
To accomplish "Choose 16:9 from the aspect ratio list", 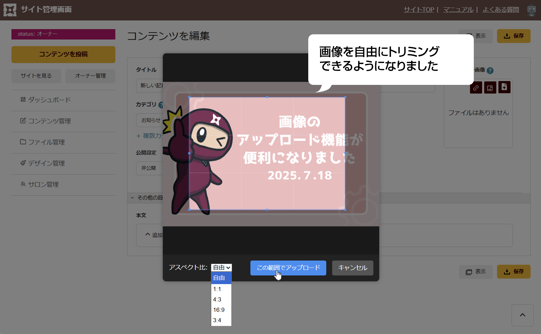I will click(x=219, y=310).
